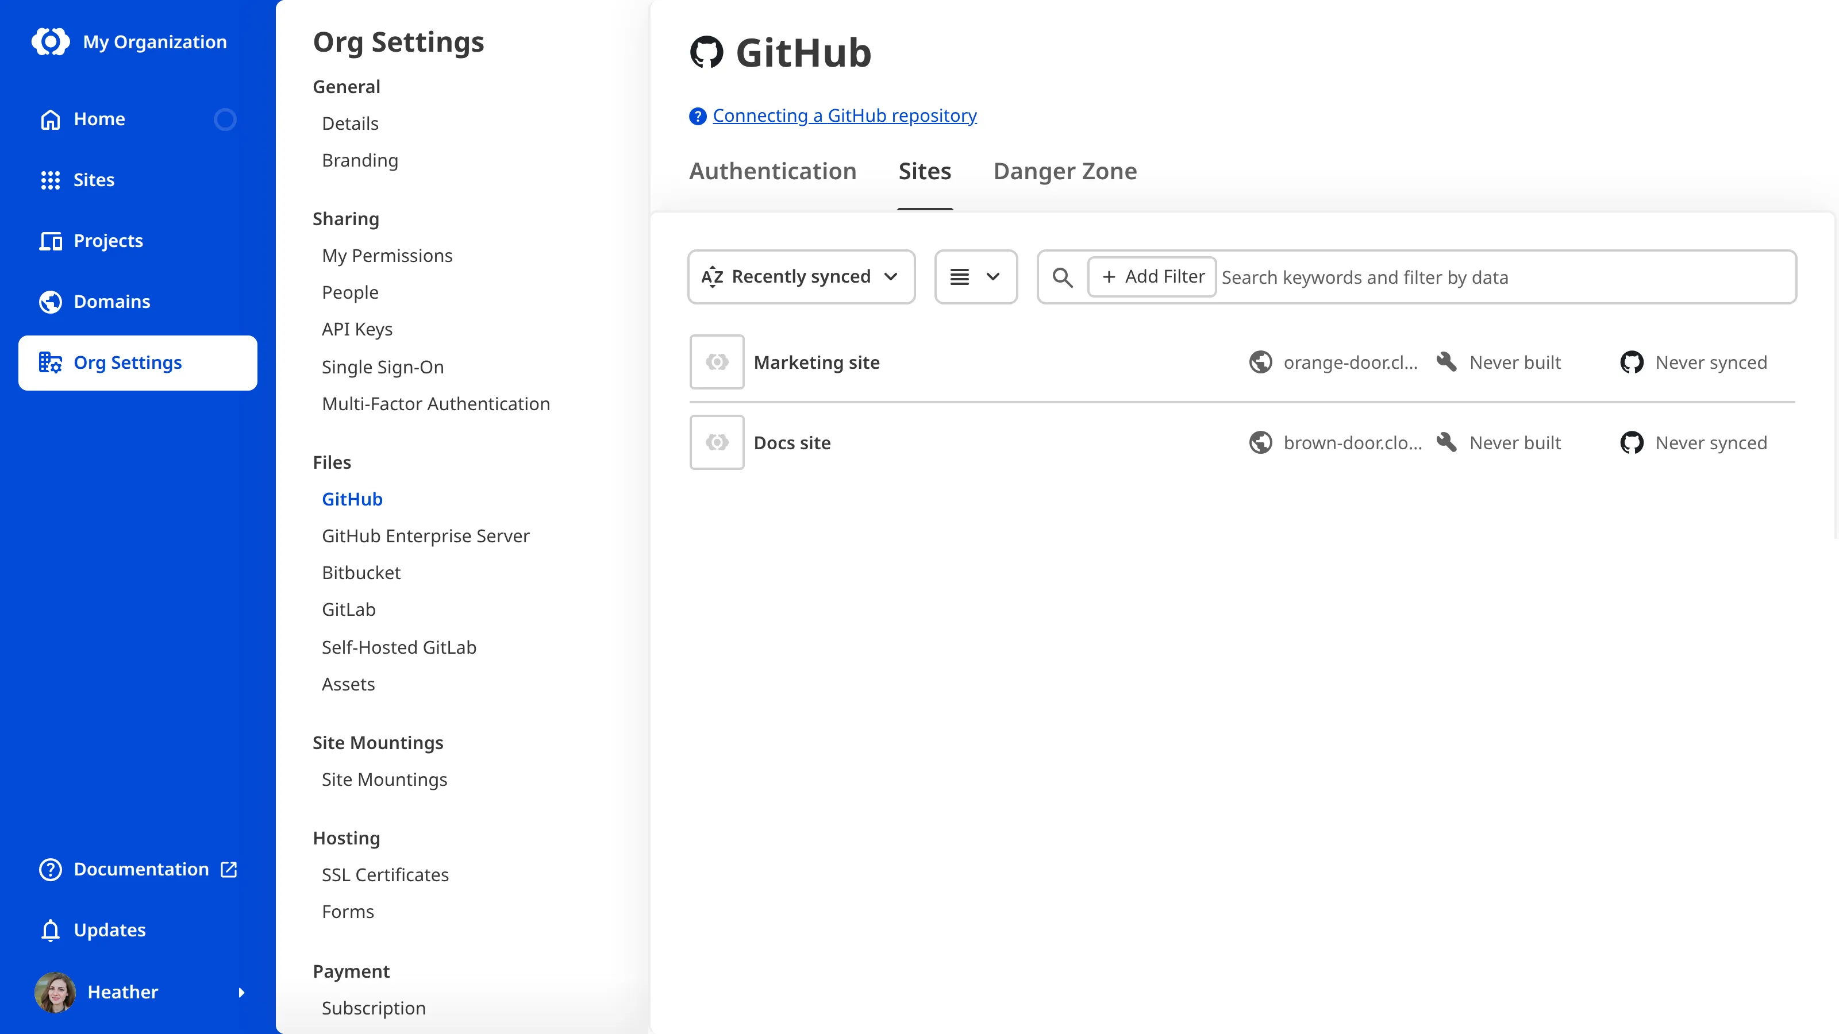The image size is (1839, 1034).
Task: Open Details under General
Action: pyautogui.click(x=350, y=124)
